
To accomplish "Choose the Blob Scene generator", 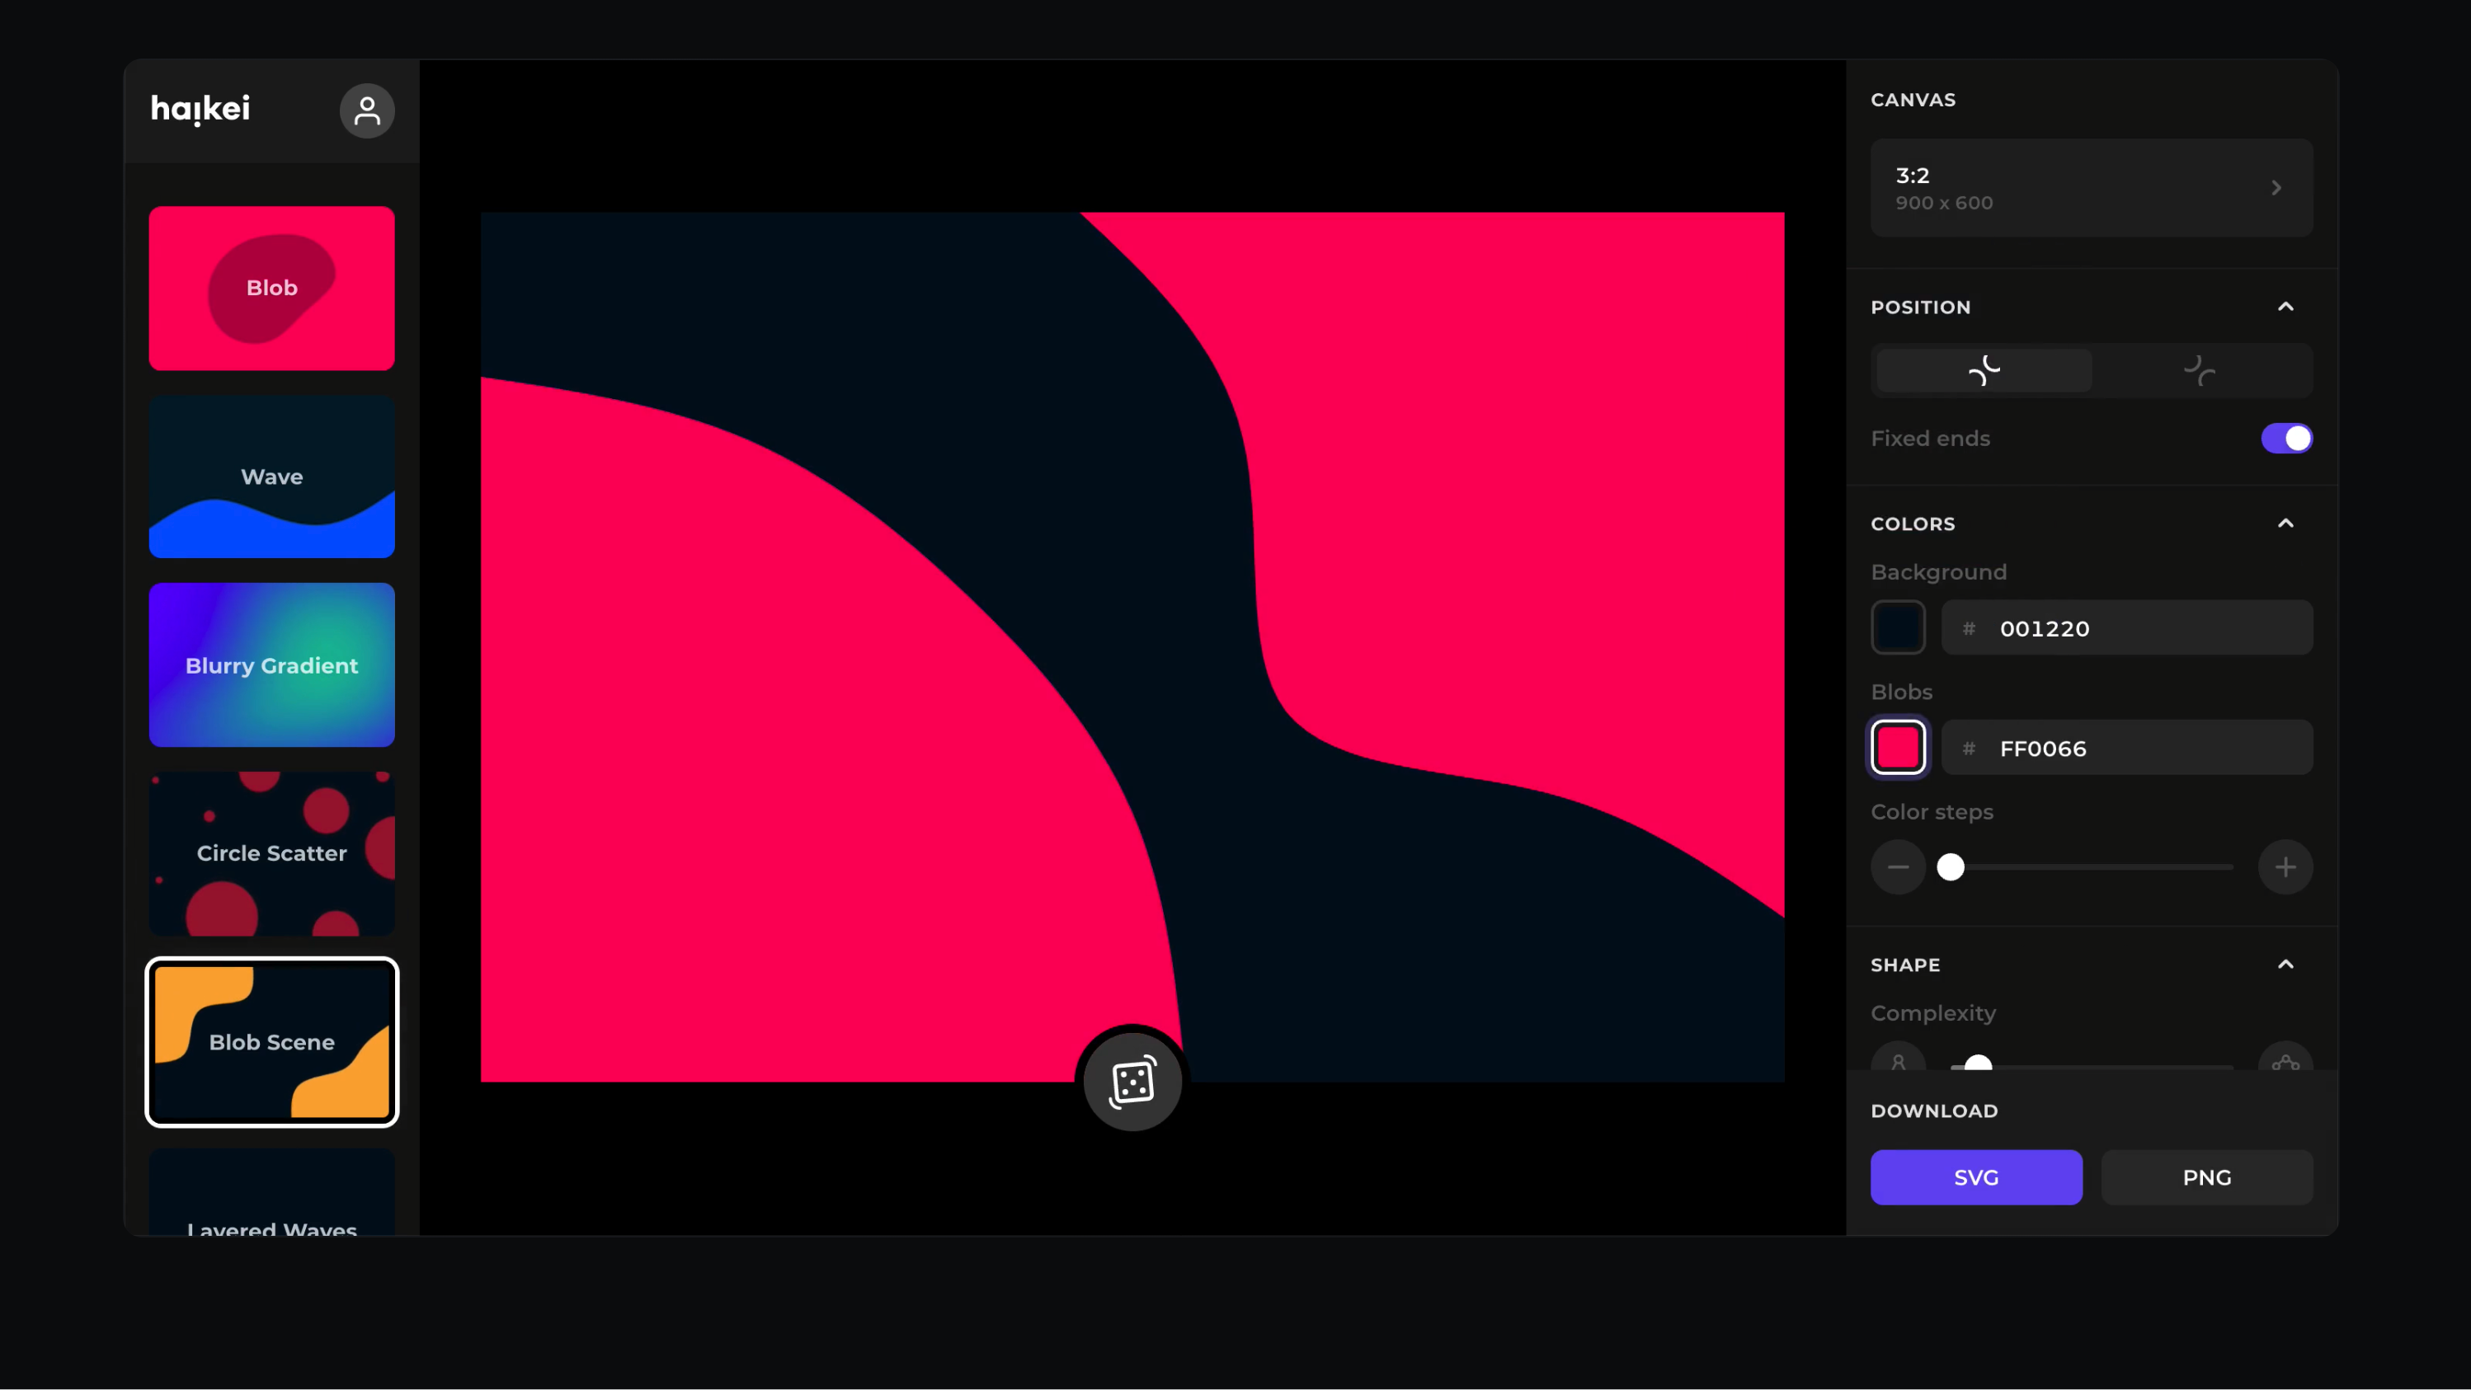I will 271,1042.
